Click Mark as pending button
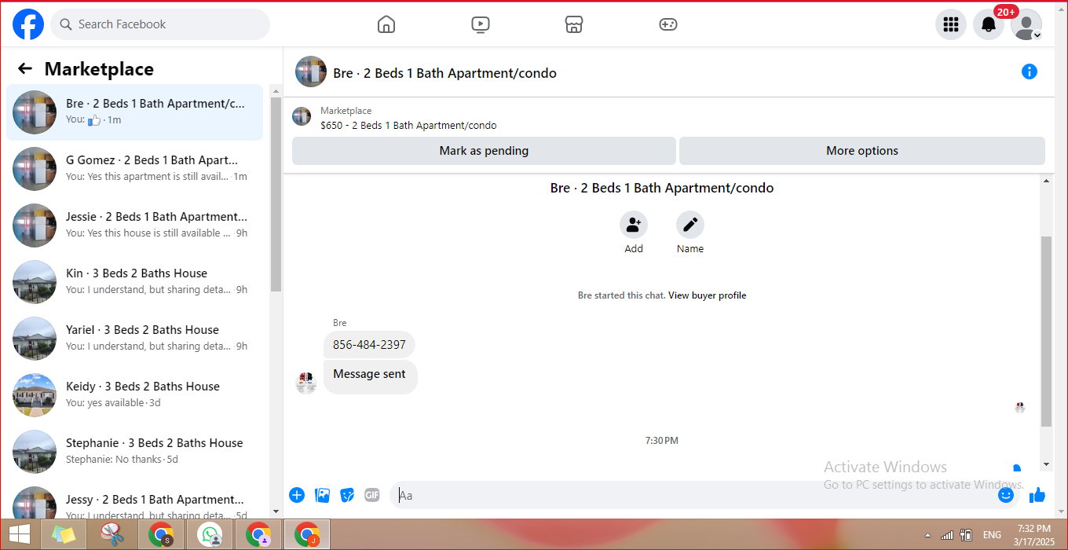The width and height of the screenshot is (1068, 550). 484,151
